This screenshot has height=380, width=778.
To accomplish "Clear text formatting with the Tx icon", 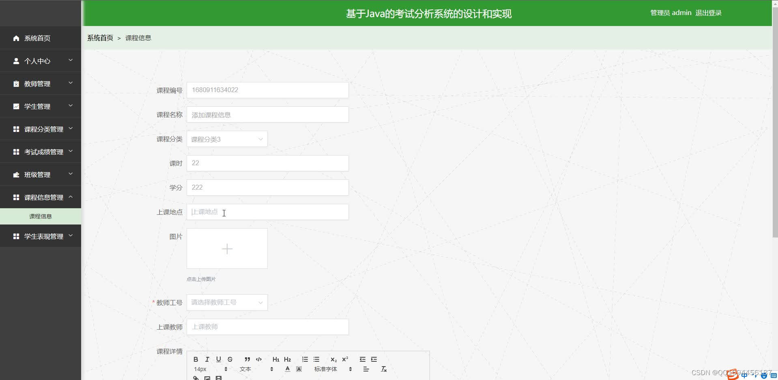I will click(384, 369).
